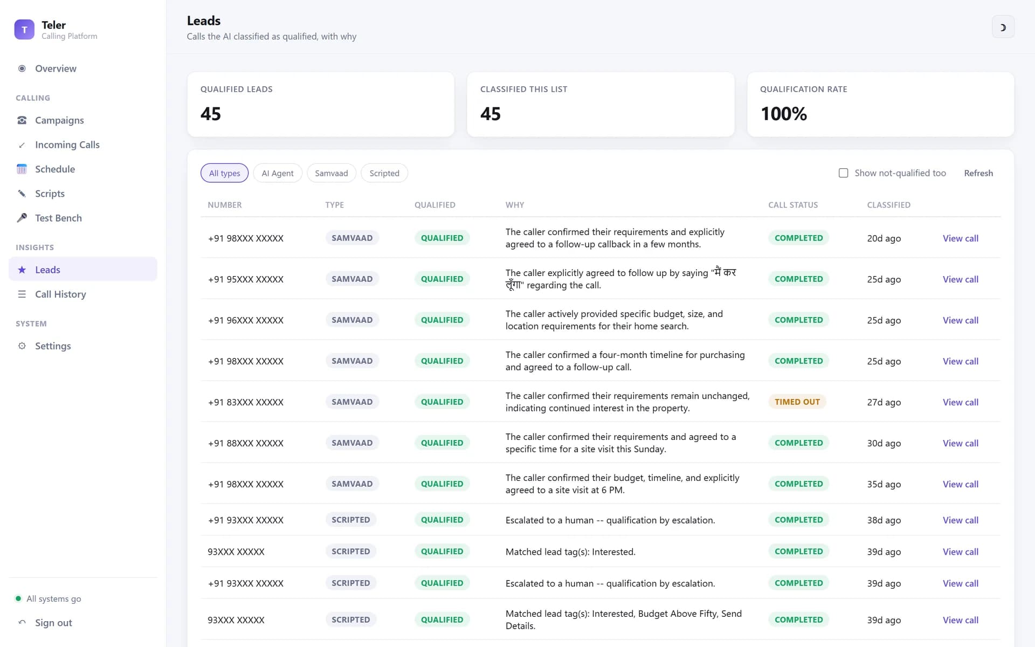Image resolution: width=1035 pixels, height=647 pixels.
Task: Open Campaigns page label
Action: [59, 120]
